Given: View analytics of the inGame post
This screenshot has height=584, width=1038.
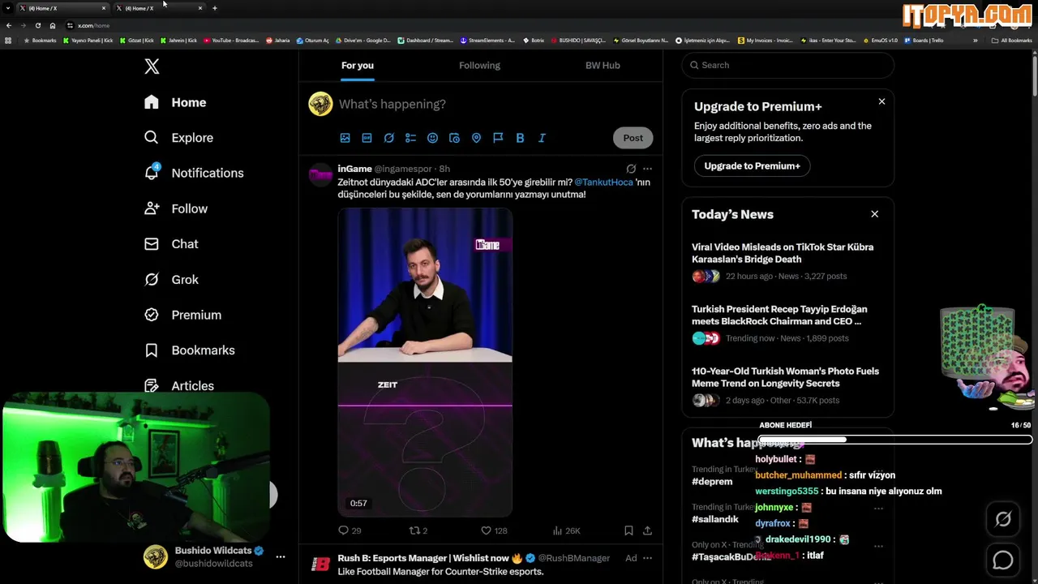Looking at the screenshot, I should click(566, 530).
